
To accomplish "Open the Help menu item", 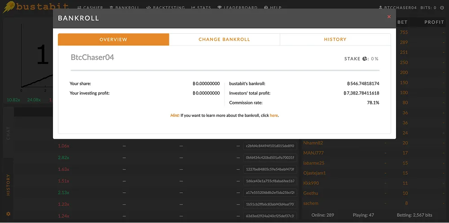I will pyautogui.click(x=273, y=8).
